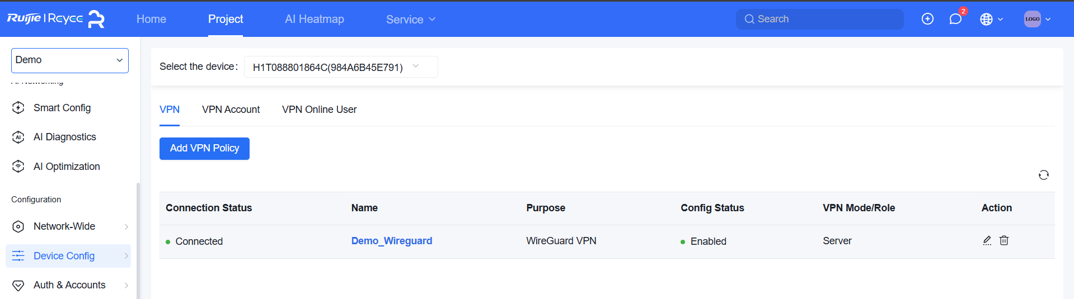Click the Ruijie Reyee logo

click(x=56, y=19)
